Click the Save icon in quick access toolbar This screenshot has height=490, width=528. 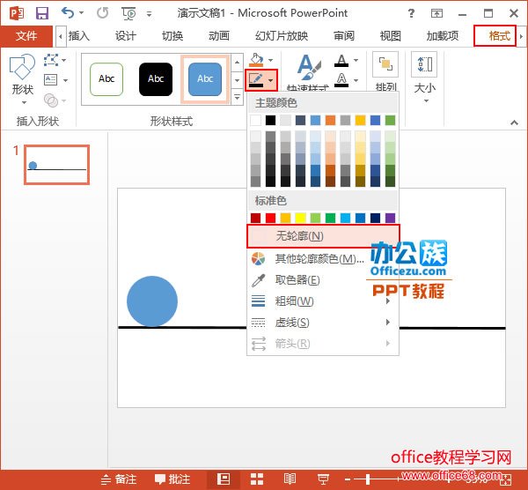tap(41, 13)
